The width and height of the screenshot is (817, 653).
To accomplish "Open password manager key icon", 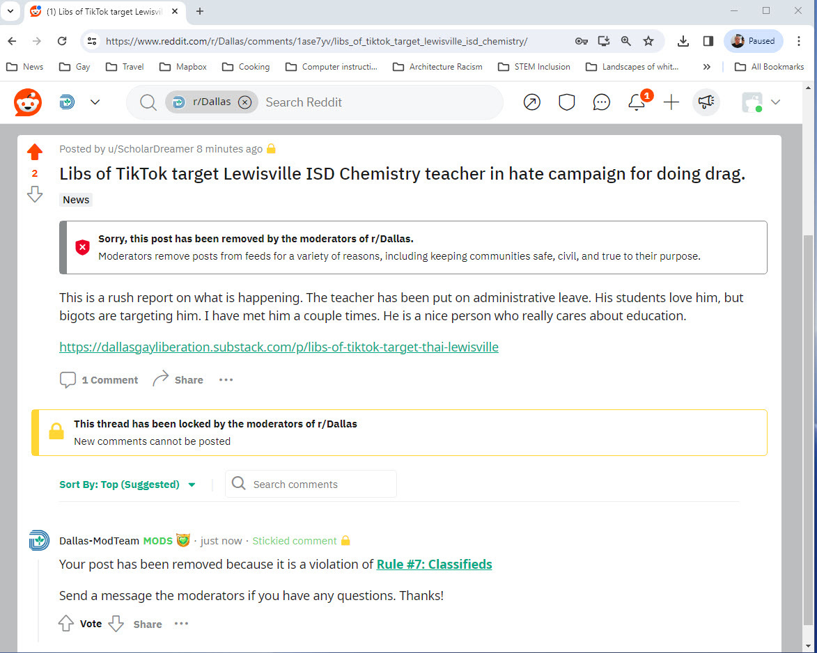I will (x=581, y=41).
